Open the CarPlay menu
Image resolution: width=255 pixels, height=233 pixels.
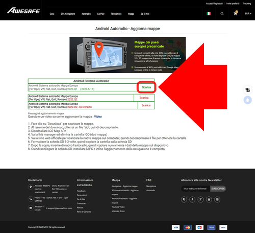pyautogui.click(x=101, y=14)
